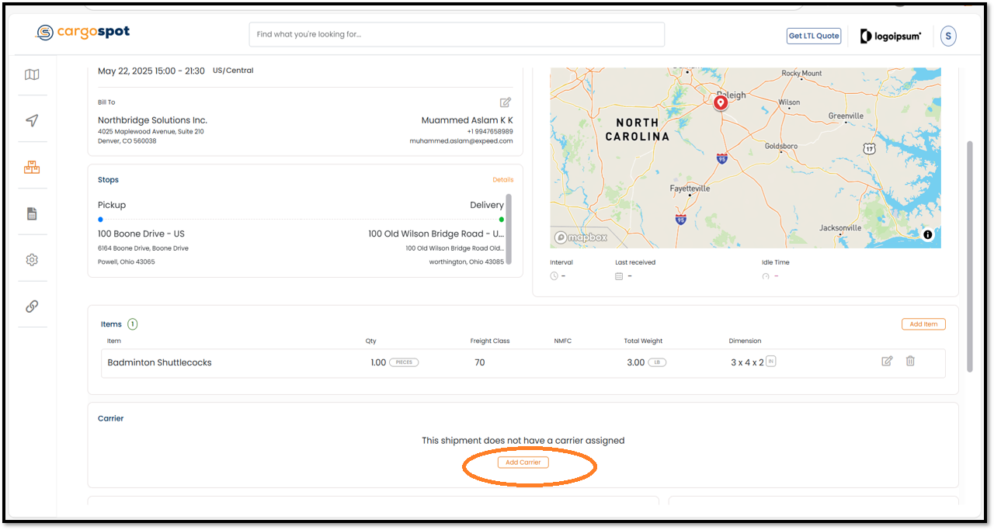Click the Add Carrier button
The width and height of the screenshot is (994, 530).
tap(523, 462)
